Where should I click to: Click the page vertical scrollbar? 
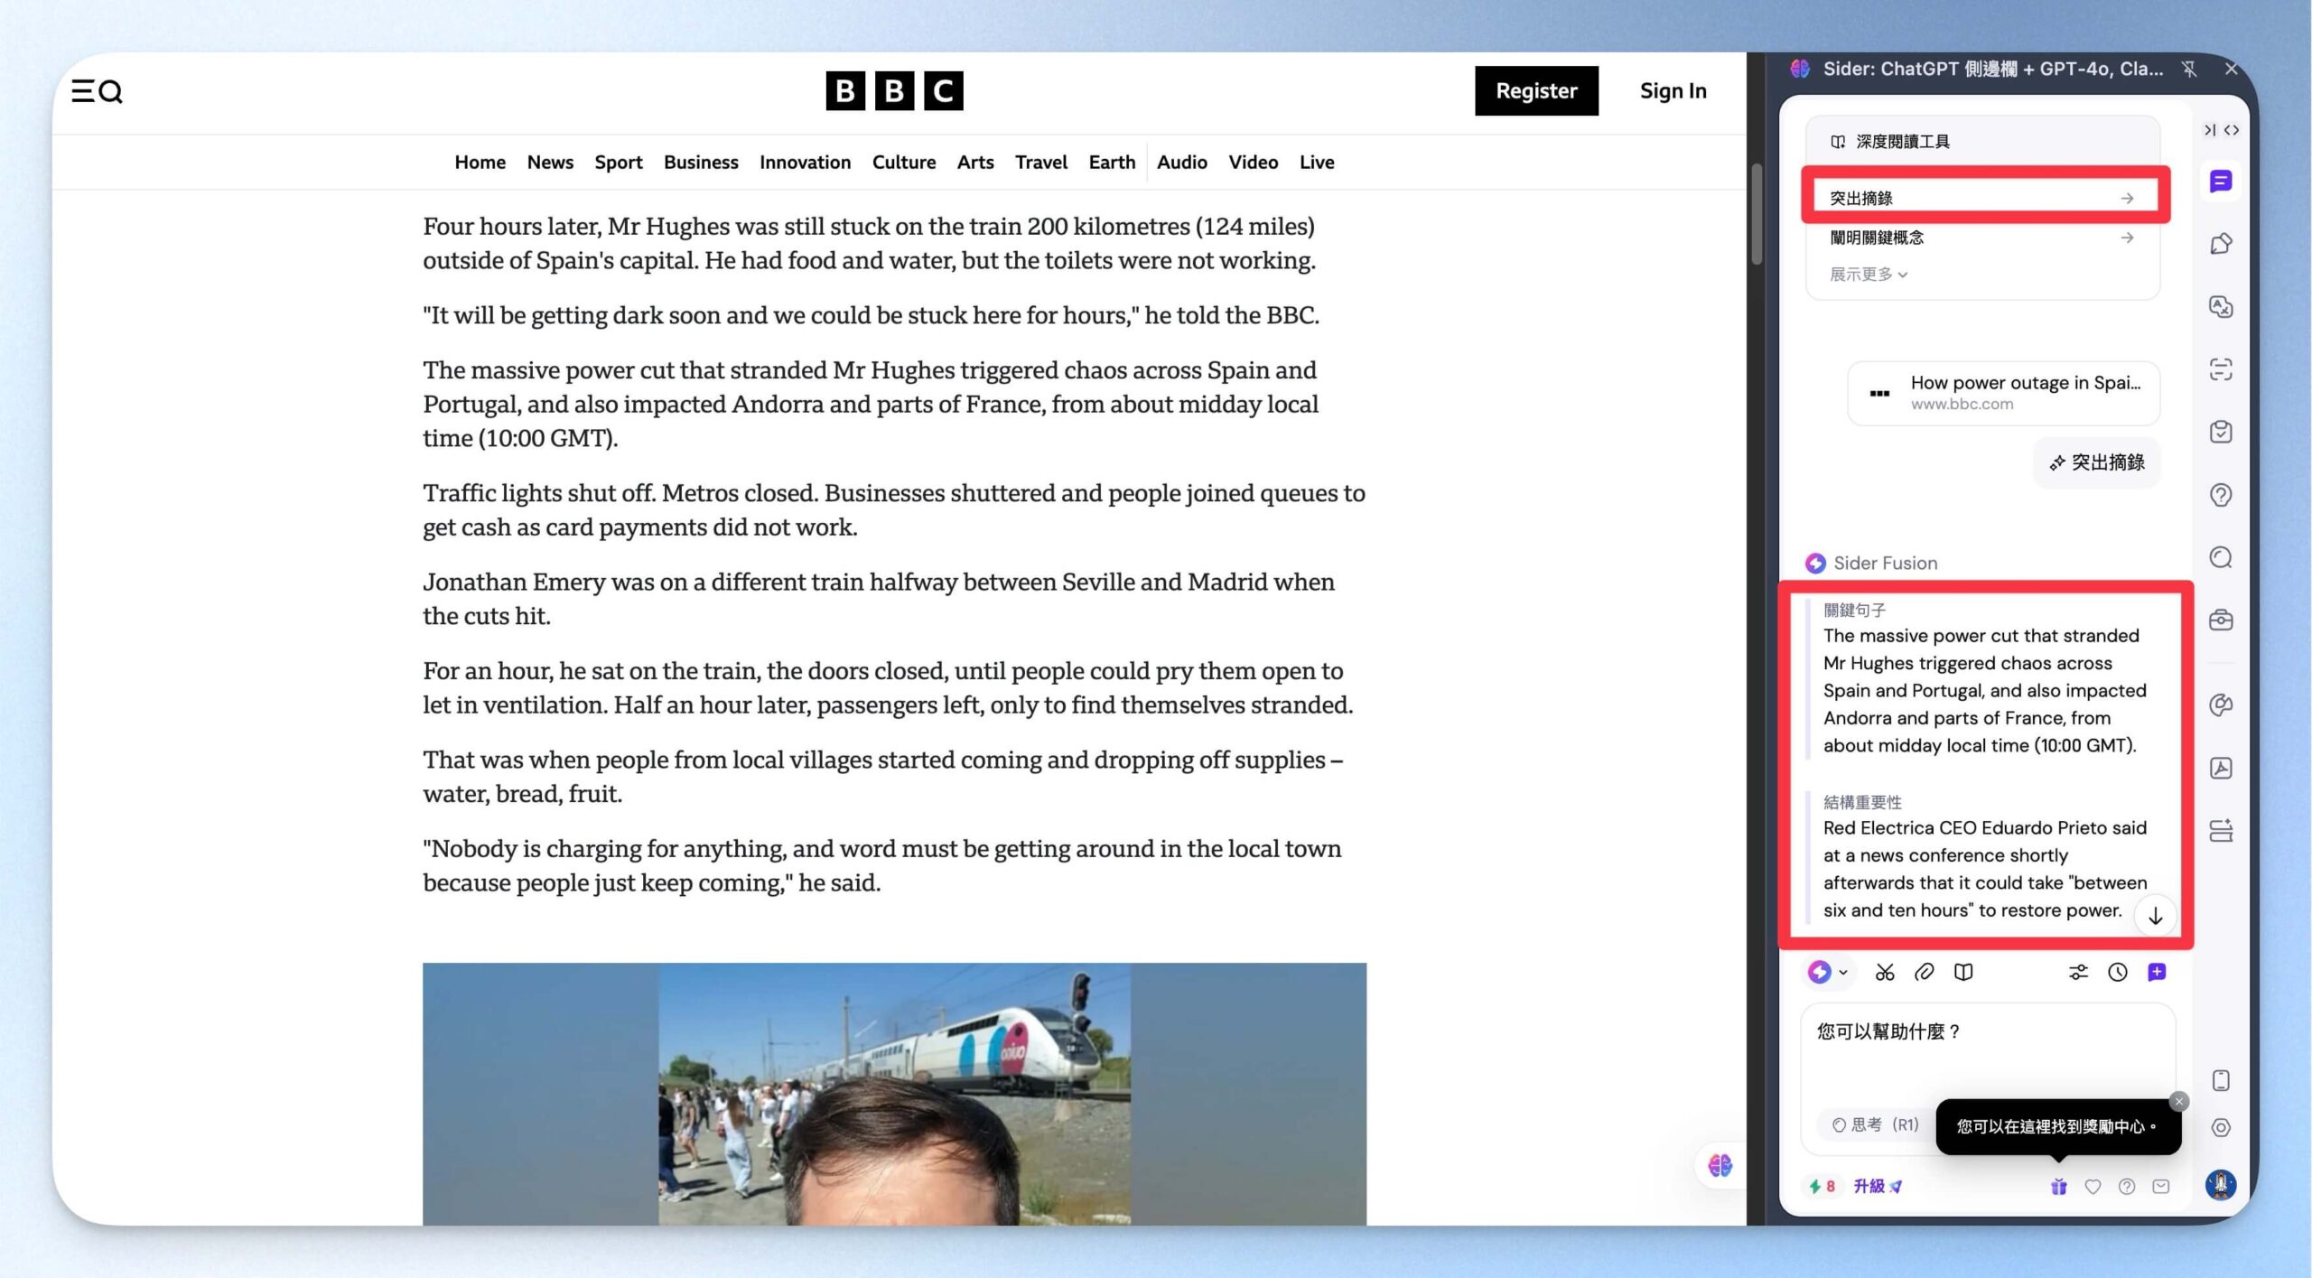(x=1757, y=214)
